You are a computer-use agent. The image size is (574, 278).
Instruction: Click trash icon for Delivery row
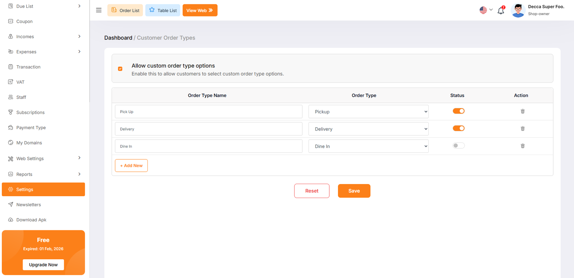point(522,129)
